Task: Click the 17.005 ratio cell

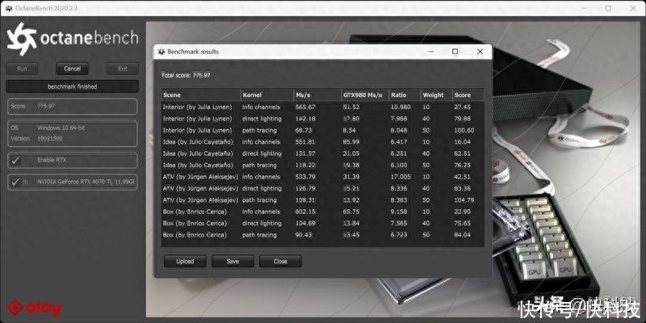Action: click(401, 177)
